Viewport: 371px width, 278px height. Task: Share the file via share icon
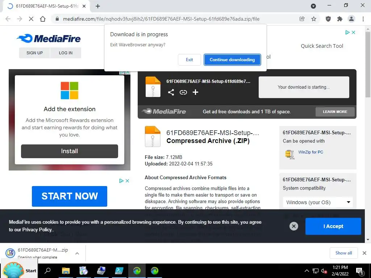(171, 92)
